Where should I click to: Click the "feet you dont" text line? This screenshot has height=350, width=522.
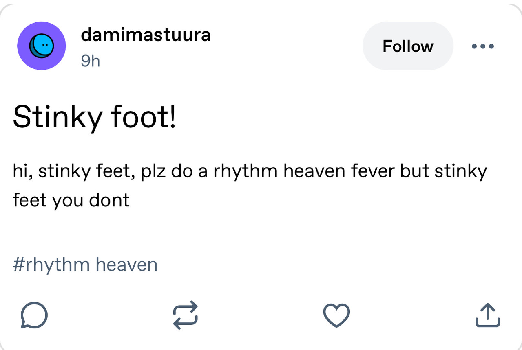(x=71, y=200)
